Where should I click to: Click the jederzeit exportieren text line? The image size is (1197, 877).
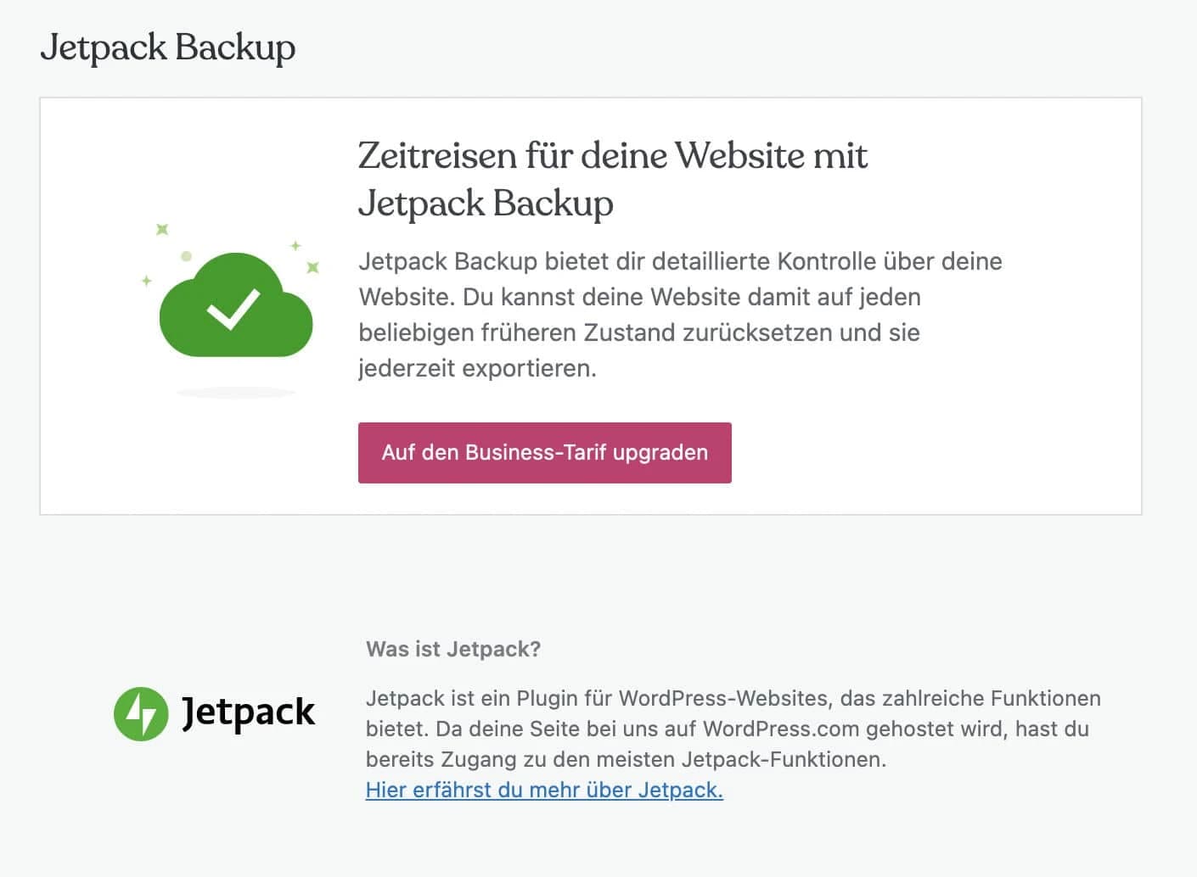click(478, 368)
